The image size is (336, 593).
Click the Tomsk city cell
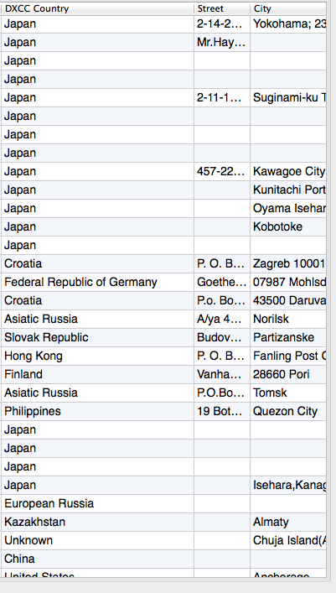click(x=288, y=393)
